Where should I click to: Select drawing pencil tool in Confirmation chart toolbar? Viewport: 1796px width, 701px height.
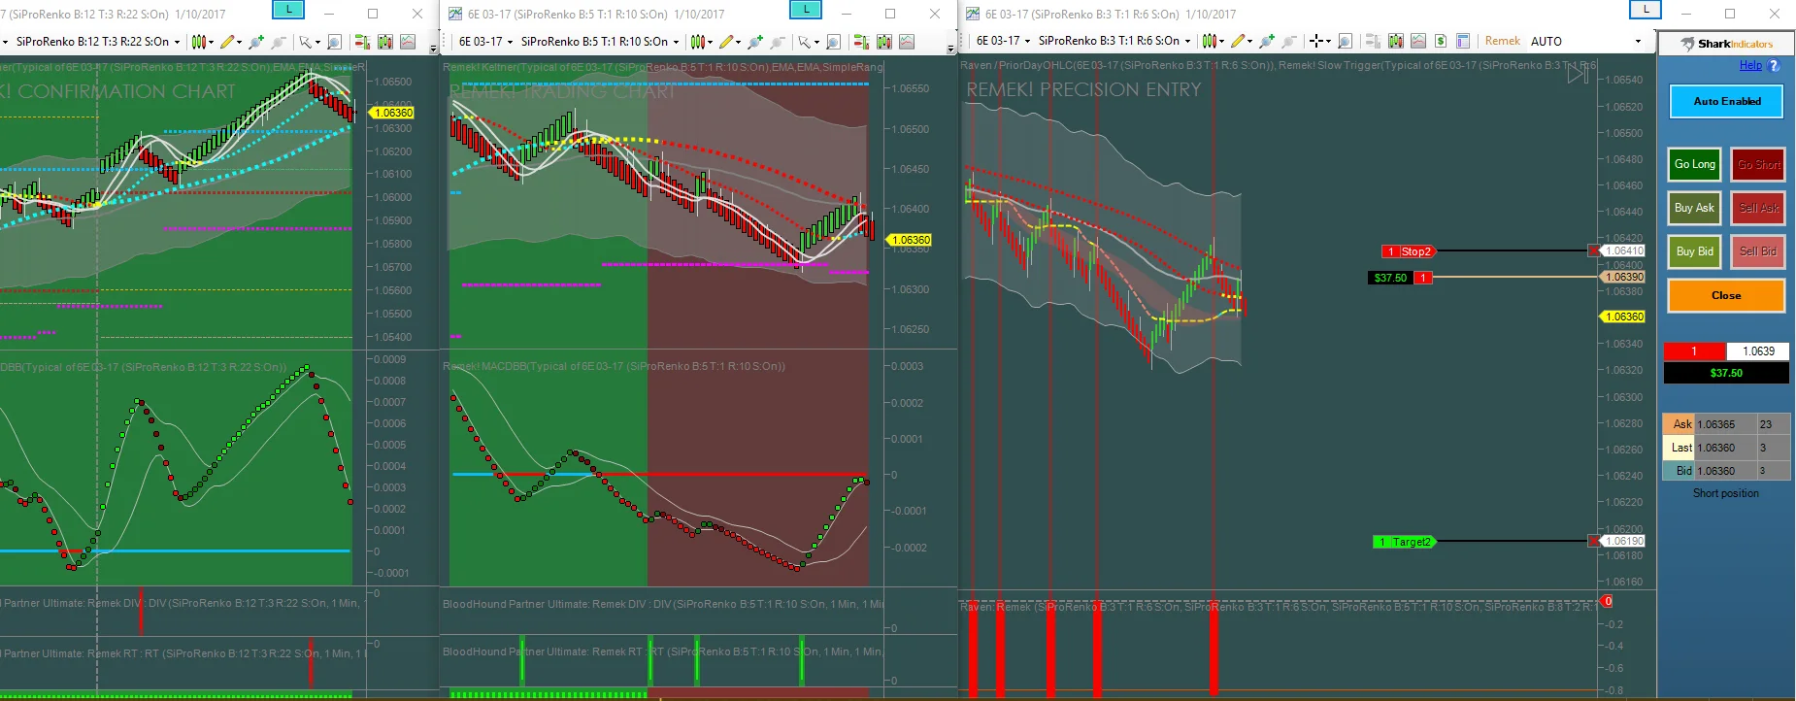point(228,42)
